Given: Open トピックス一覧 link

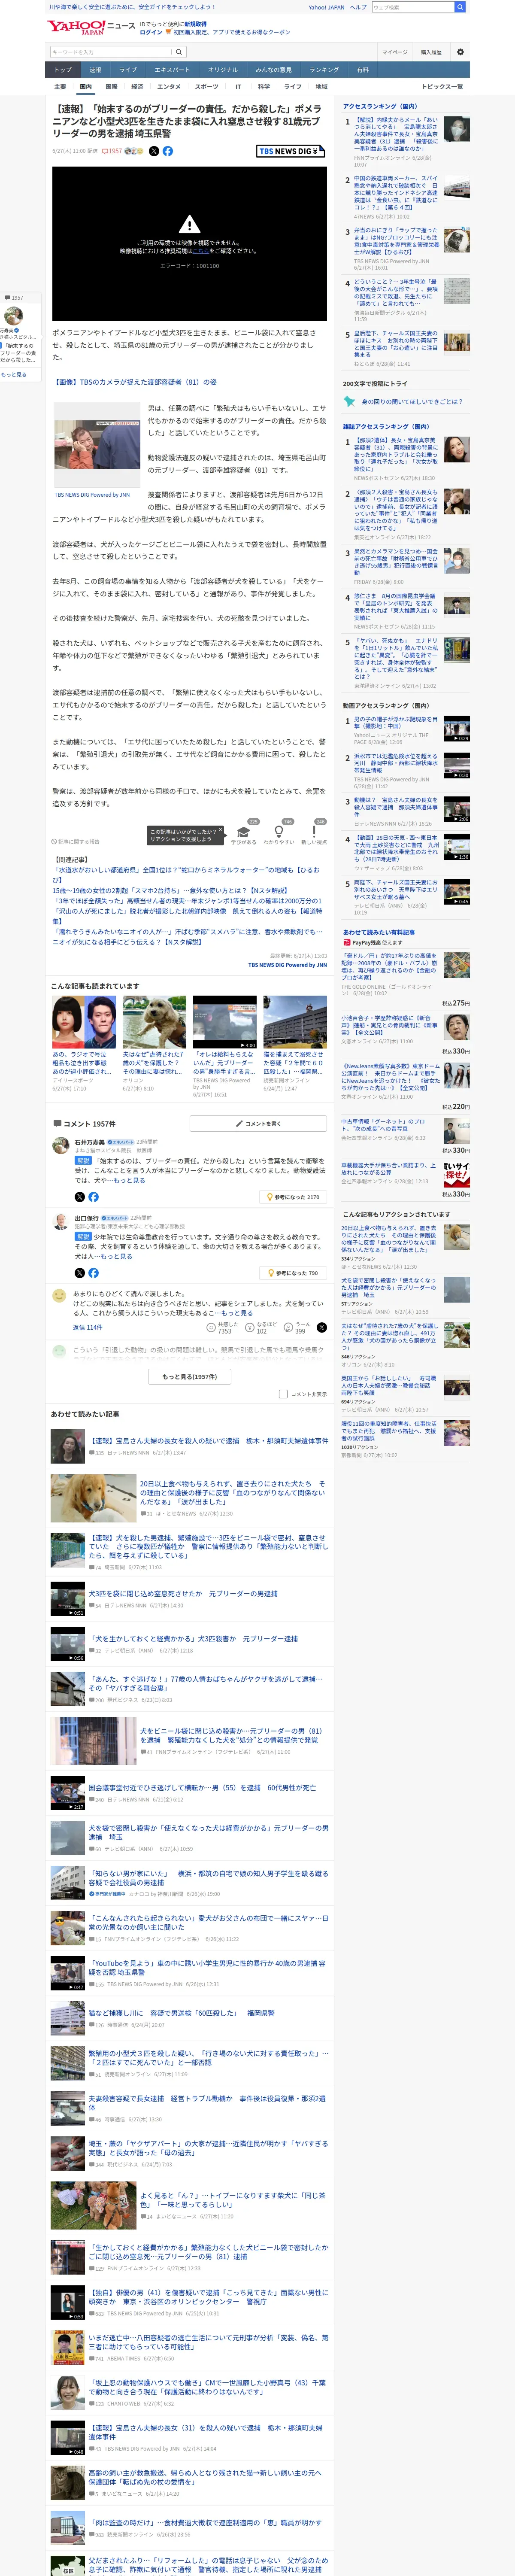Looking at the screenshot, I should pyautogui.click(x=442, y=87).
